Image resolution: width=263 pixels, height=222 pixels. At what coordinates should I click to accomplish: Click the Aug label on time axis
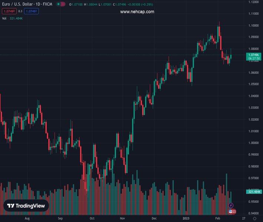click(27, 219)
